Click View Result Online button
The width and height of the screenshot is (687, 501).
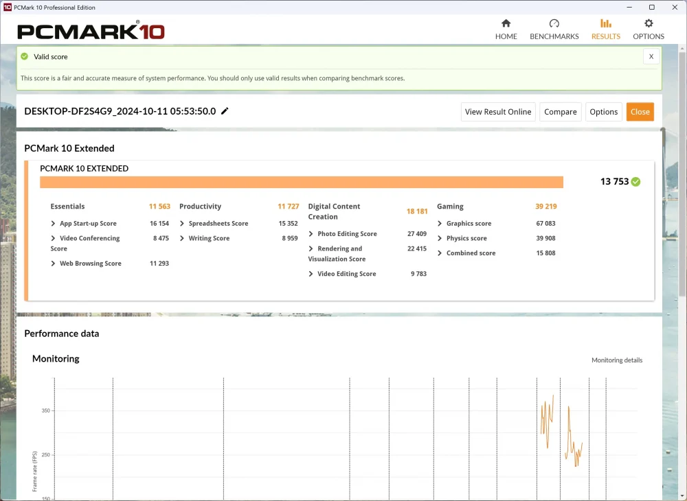(x=497, y=112)
